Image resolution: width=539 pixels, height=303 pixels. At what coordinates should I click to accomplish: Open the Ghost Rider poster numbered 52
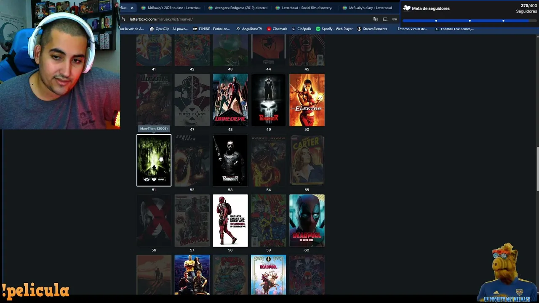[192, 160]
